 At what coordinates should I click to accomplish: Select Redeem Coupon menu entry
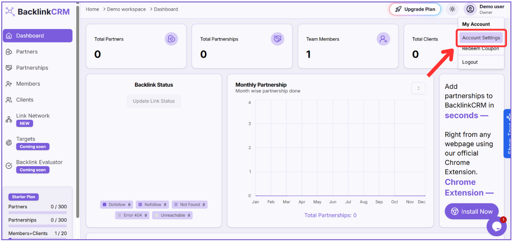click(480, 49)
